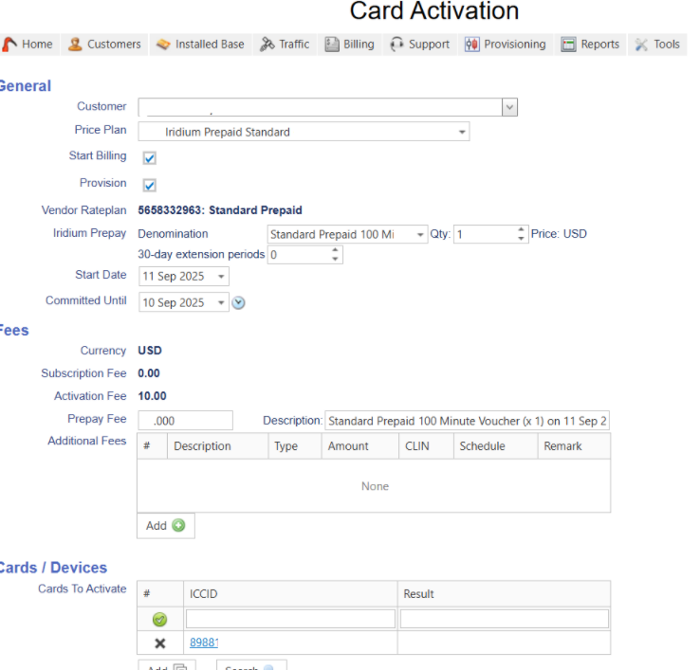Click the Prepay Fee input field
Screen dimensions: 700x670
[x=185, y=421]
